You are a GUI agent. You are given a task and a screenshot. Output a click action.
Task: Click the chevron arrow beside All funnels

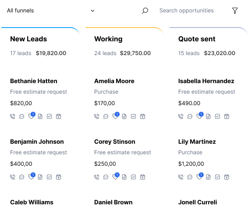(92, 11)
